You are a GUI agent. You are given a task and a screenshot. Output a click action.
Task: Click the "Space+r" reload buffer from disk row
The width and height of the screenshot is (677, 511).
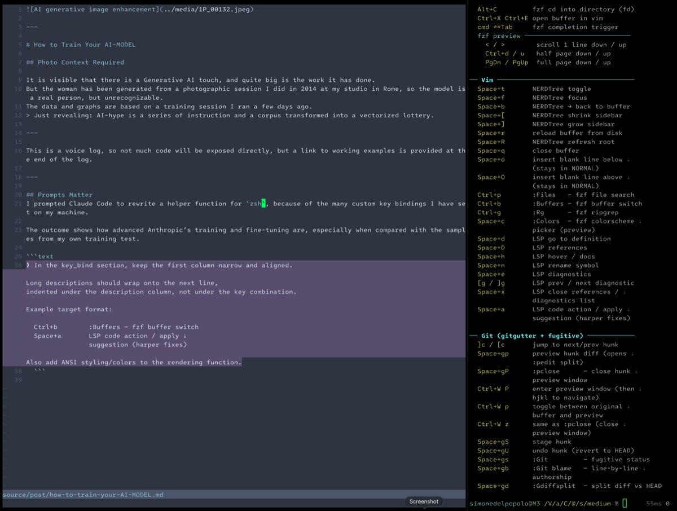(x=550, y=133)
